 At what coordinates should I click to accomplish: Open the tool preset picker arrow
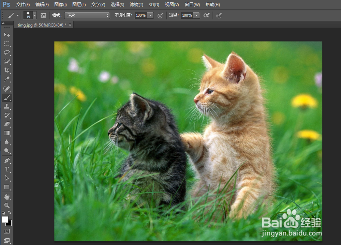18,15
